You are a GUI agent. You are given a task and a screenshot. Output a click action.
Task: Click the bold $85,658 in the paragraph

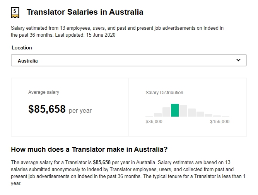[x=102, y=163]
